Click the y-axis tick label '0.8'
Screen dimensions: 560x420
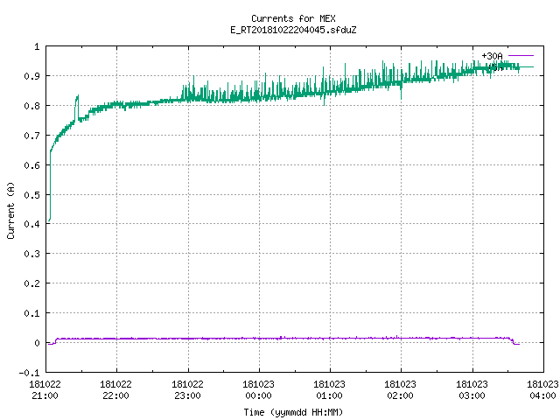click(x=31, y=106)
